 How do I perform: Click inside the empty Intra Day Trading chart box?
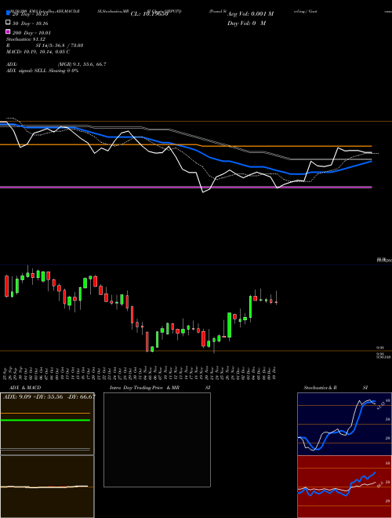tap(157, 440)
